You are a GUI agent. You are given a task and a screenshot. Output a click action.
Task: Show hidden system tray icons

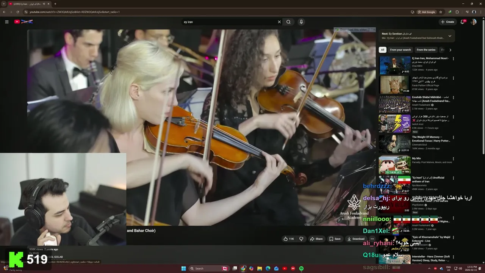(429, 268)
